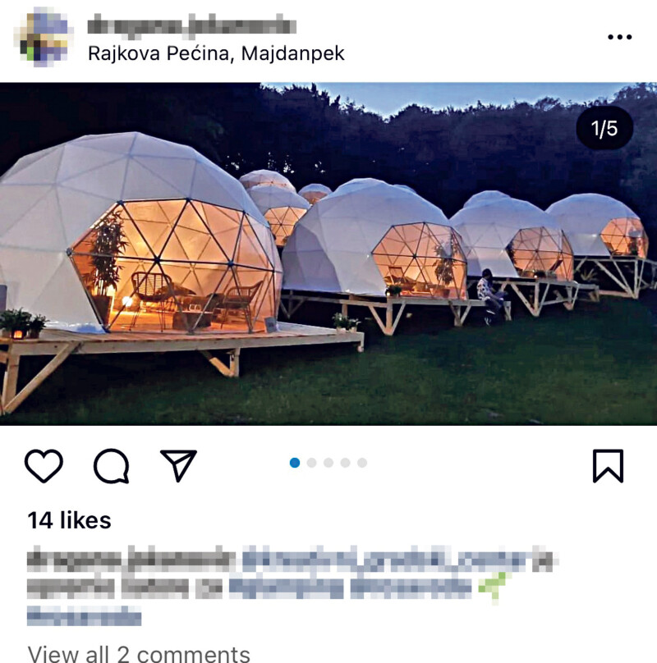657x663 pixels.
Task: Select the first blue carousel dot
Action: [295, 463]
